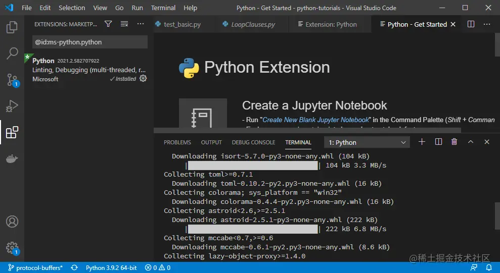Open the Search view in activity bar
The image size is (500, 273).
tap(12, 53)
